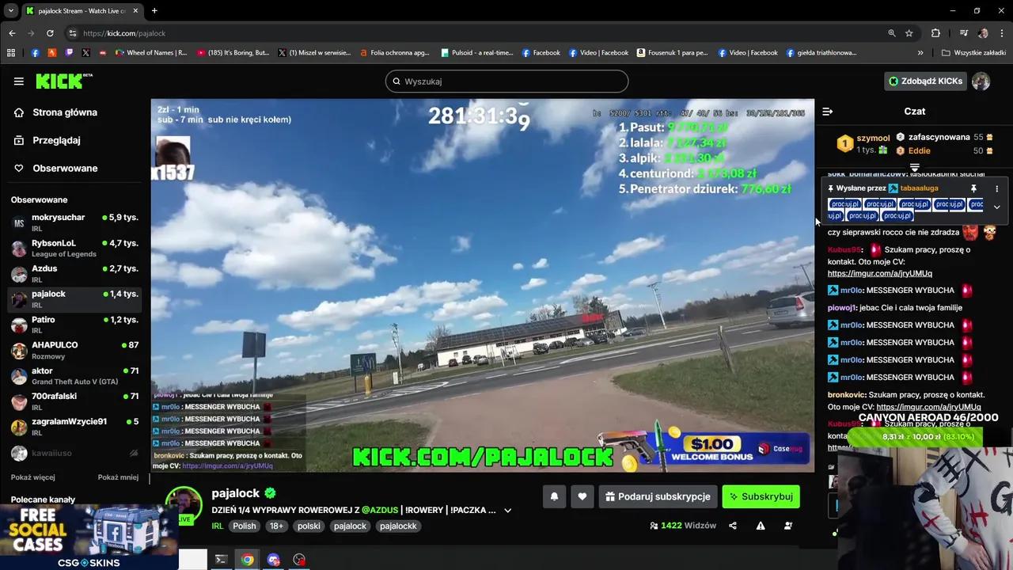
Task: Open the 700rafalski channel
Action: (x=75, y=401)
